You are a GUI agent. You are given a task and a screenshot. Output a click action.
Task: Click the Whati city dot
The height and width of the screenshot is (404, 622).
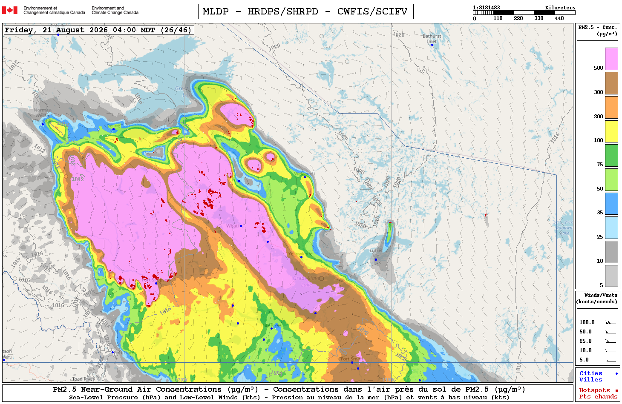click(x=241, y=226)
